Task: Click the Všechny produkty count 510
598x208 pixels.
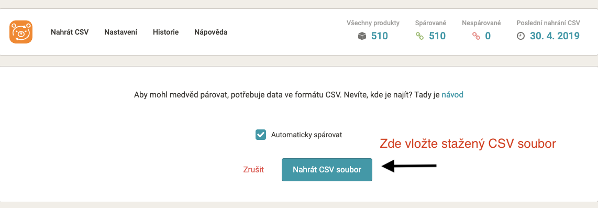Action: pyautogui.click(x=380, y=36)
